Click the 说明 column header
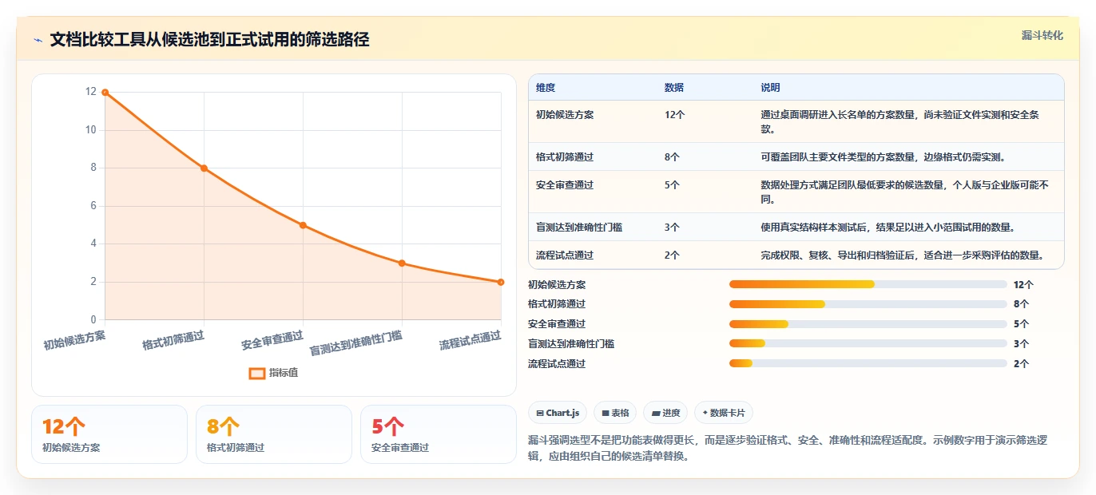The width and height of the screenshot is (1096, 495). click(x=770, y=87)
